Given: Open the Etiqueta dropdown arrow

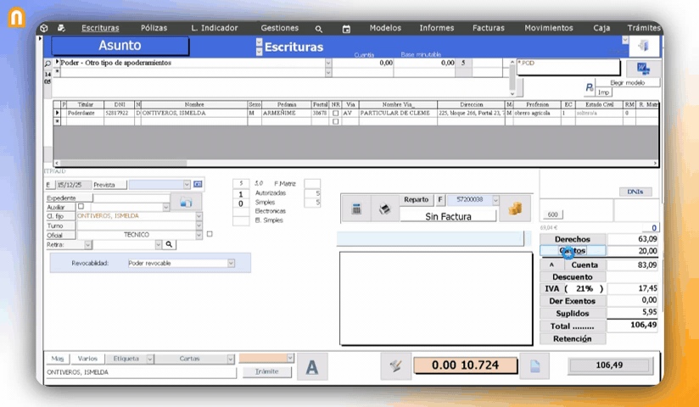Looking at the screenshot, I should (149, 359).
